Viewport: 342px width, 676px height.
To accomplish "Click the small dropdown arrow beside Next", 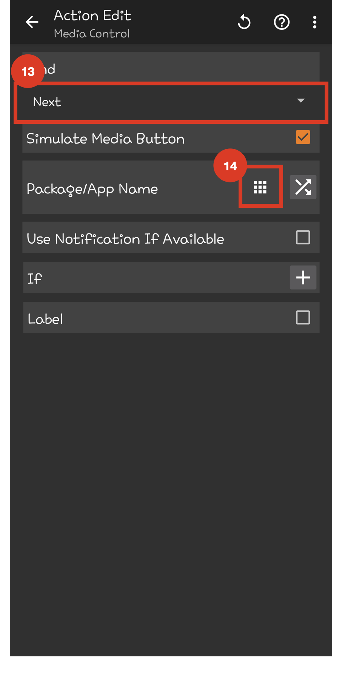I will coord(301,100).
